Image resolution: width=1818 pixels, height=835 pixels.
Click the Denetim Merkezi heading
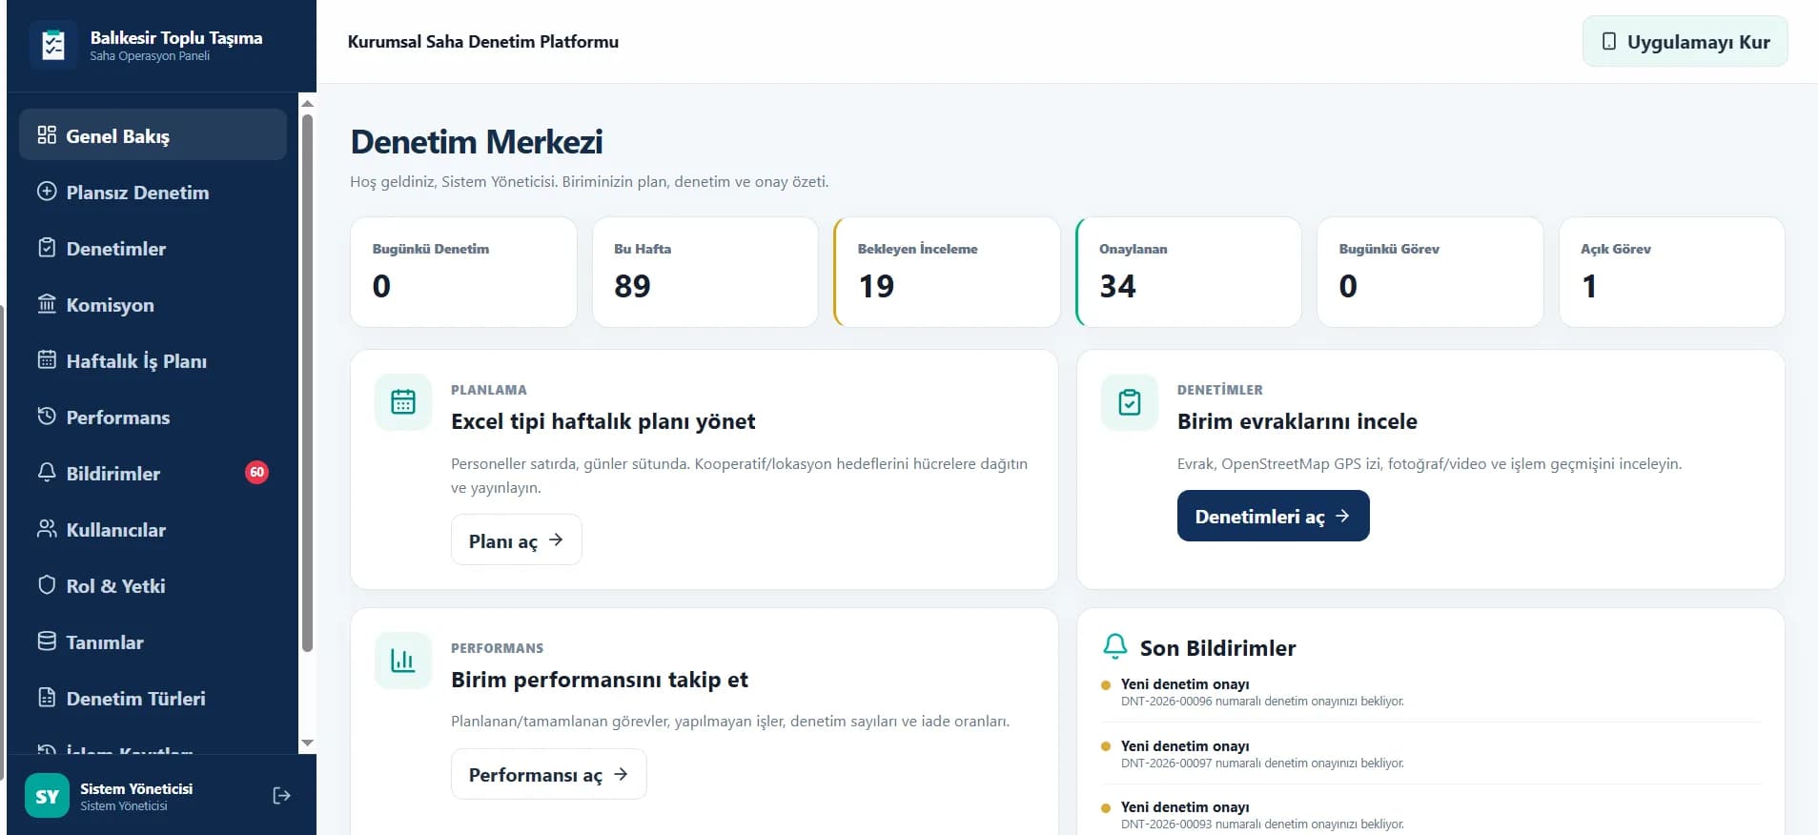point(477,142)
